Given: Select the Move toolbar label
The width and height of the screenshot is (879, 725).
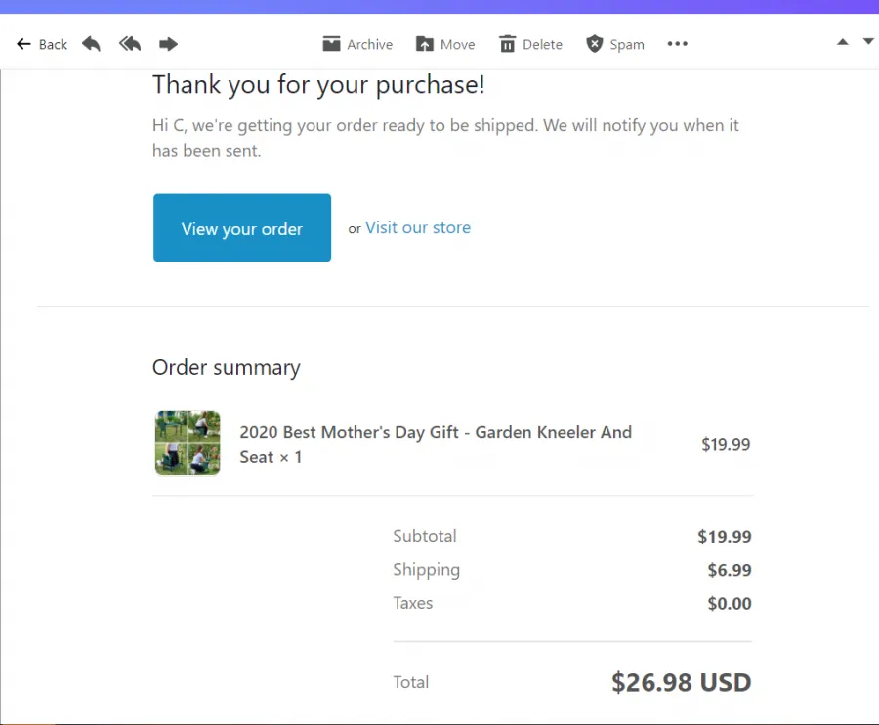Looking at the screenshot, I should point(457,44).
